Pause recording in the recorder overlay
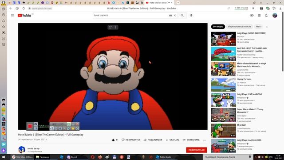Viewport: 284px width, 160px height. point(36,128)
